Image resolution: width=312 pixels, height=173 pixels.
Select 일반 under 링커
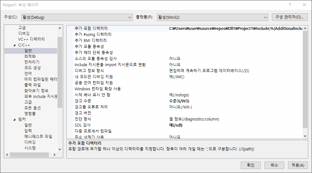(x=28, y=125)
